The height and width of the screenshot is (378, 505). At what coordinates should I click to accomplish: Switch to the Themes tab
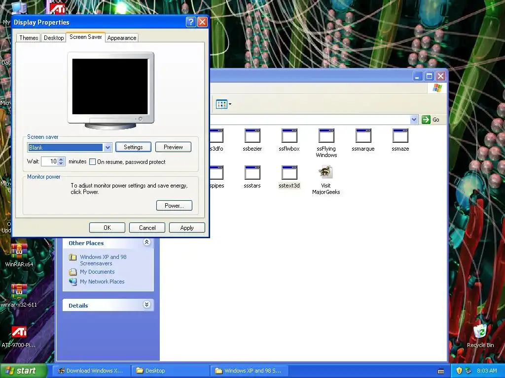(29, 38)
